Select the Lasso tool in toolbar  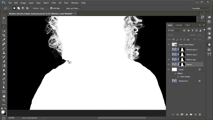[x=4, y=27]
